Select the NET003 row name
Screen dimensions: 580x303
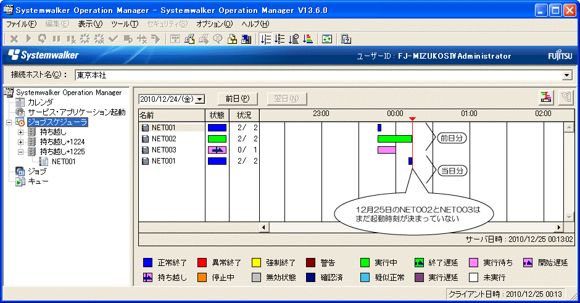(x=164, y=150)
